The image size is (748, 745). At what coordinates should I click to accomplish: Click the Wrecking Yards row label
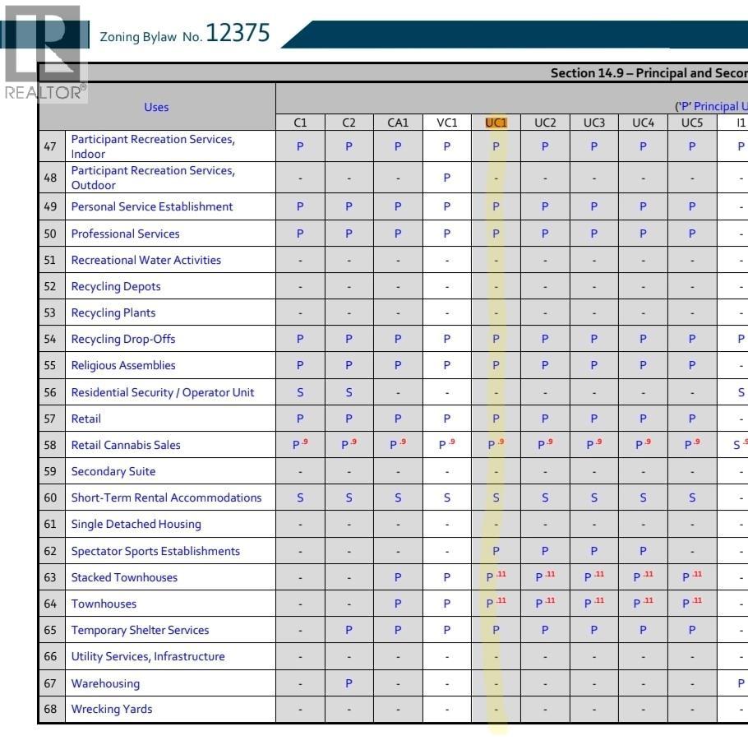click(112, 709)
